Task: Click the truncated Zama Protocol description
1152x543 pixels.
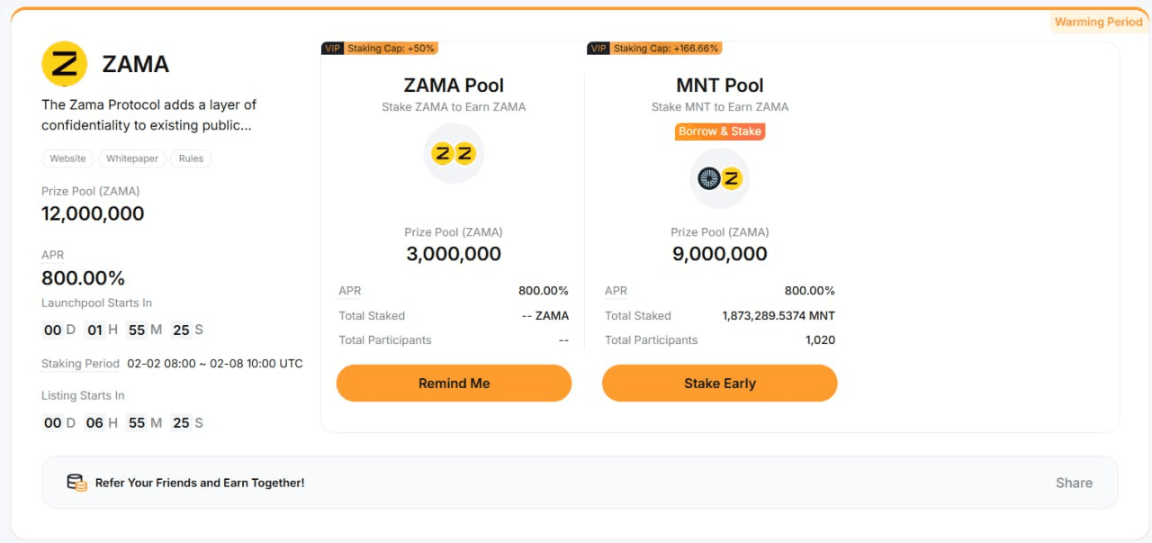Action: coord(148,115)
